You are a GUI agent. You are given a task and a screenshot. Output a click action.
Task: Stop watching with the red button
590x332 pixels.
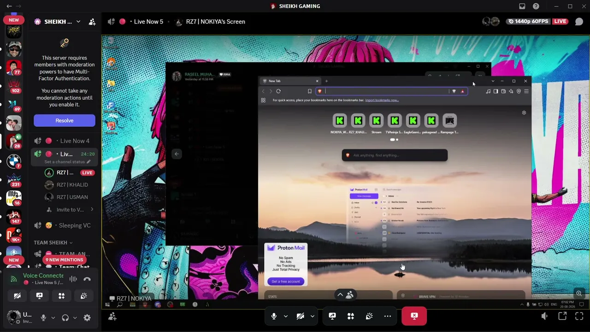pos(414,316)
